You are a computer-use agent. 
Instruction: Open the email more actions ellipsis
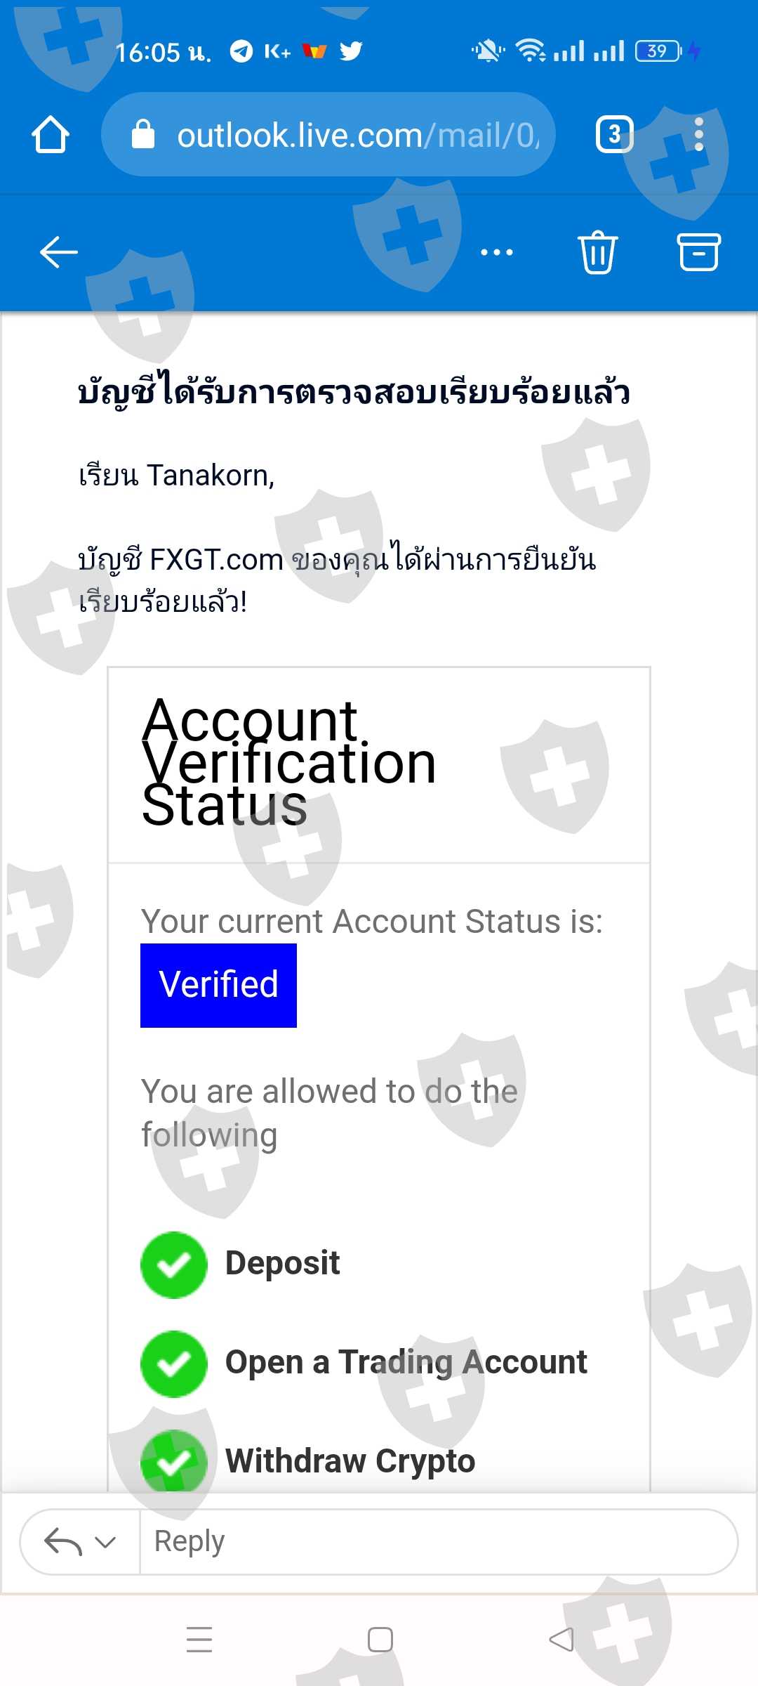tap(497, 252)
